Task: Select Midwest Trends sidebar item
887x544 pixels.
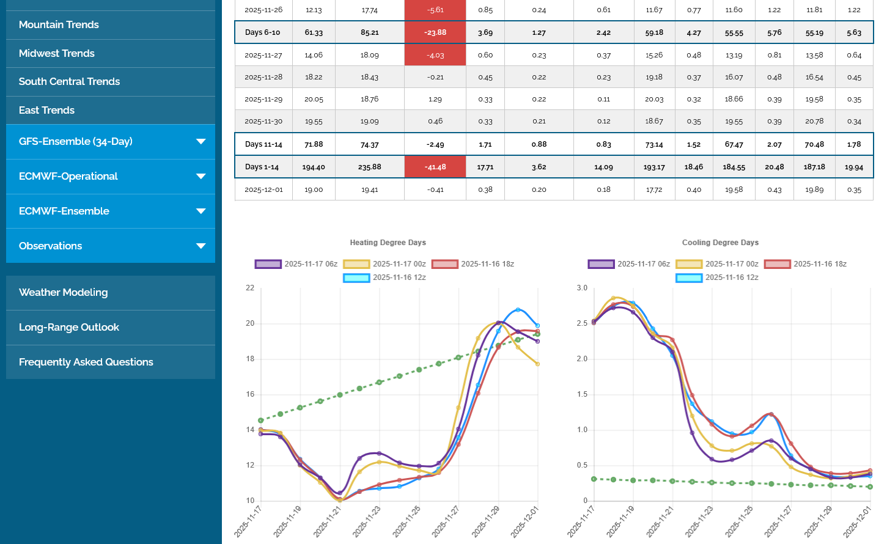Action: pos(57,54)
